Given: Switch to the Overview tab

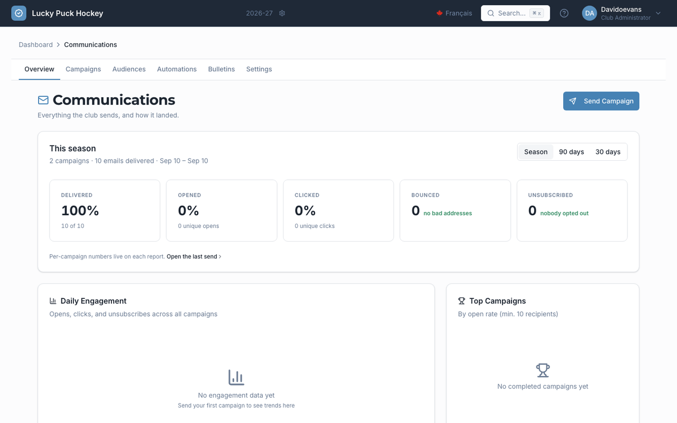Looking at the screenshot, I should pos(39,69).
